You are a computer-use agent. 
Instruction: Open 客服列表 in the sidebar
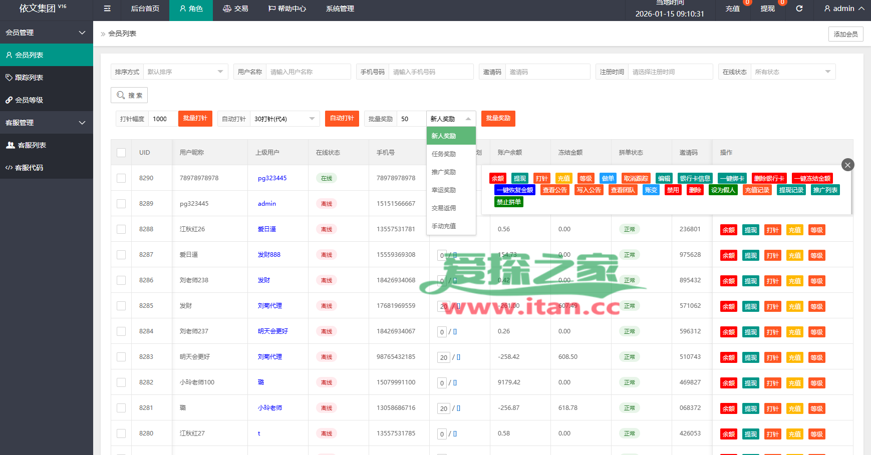click(32, 145)
